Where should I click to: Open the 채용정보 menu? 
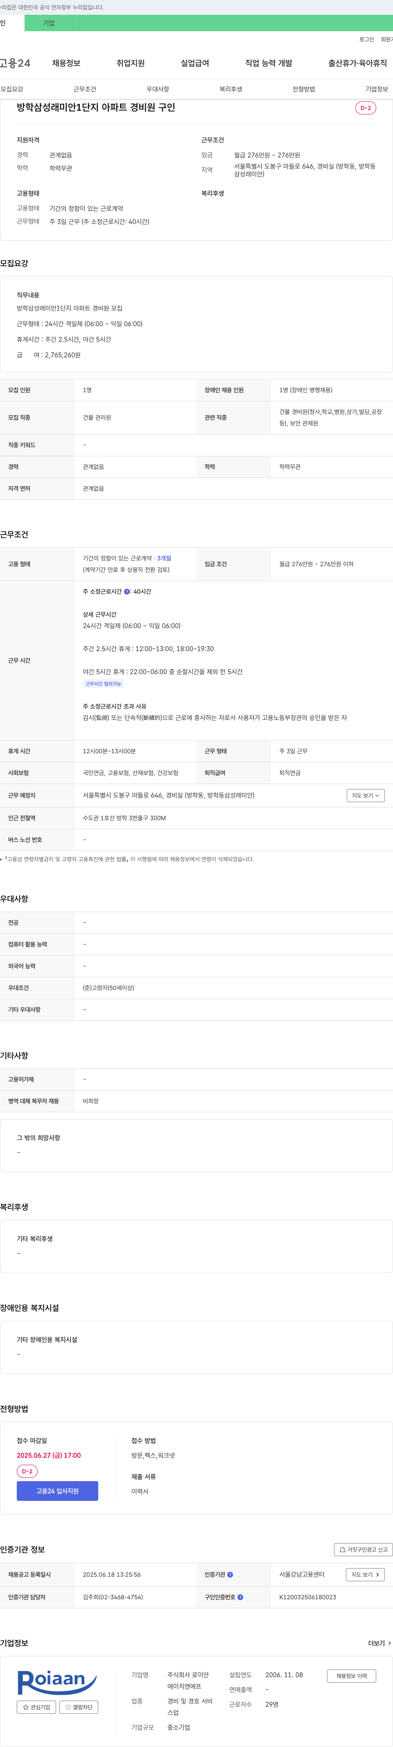point(66,63)
